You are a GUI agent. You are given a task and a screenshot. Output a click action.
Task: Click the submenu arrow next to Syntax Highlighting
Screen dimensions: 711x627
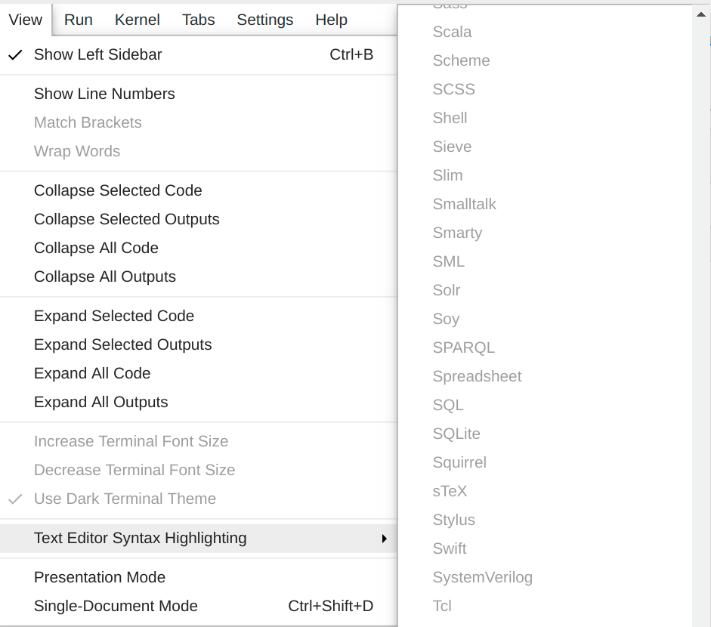pyautogui.click(x=385, y=539)
